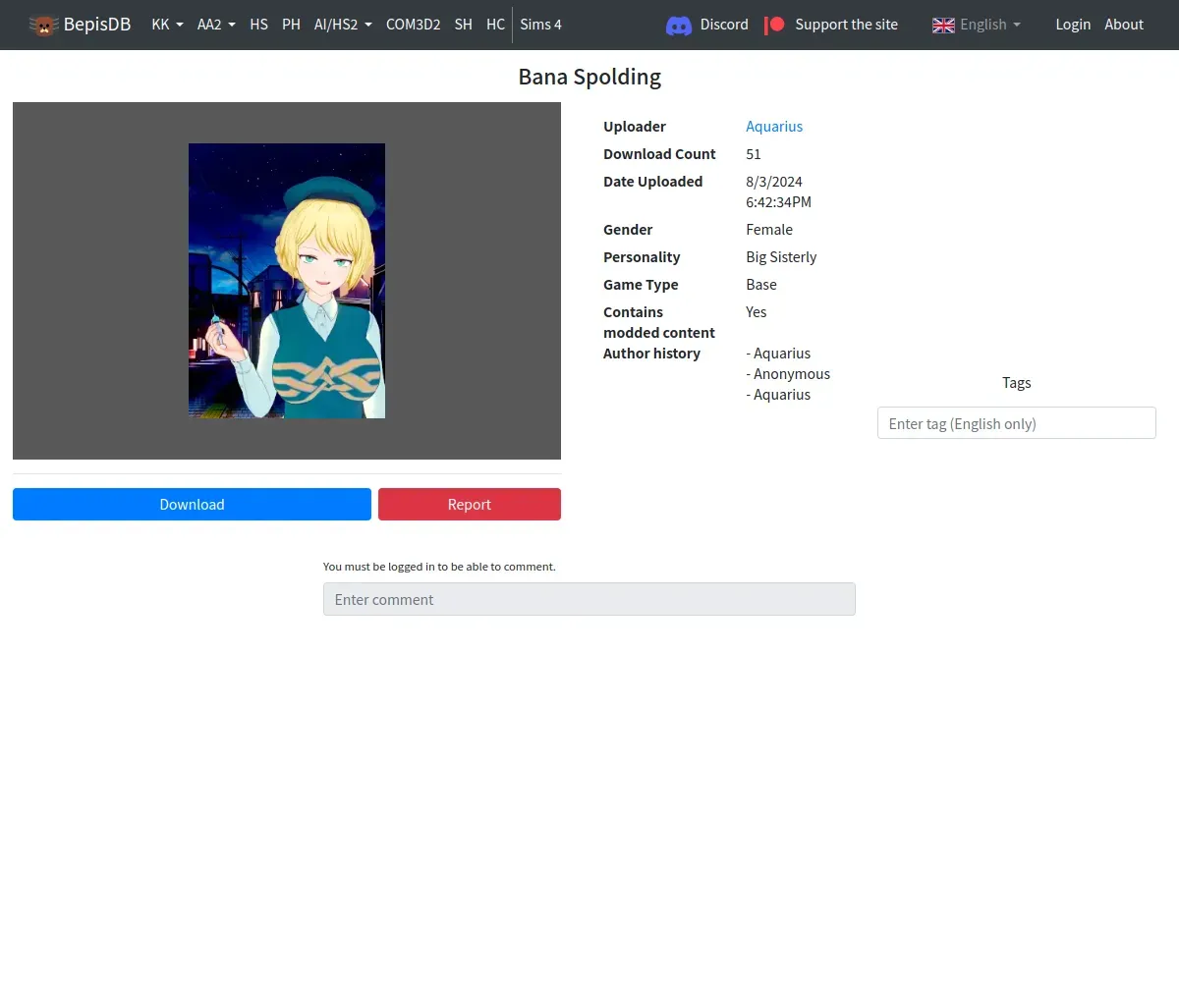Click the BepisDB logo icon
Image resolution: width=1179 pixels, height=982 pixels.
click(43, 25)
